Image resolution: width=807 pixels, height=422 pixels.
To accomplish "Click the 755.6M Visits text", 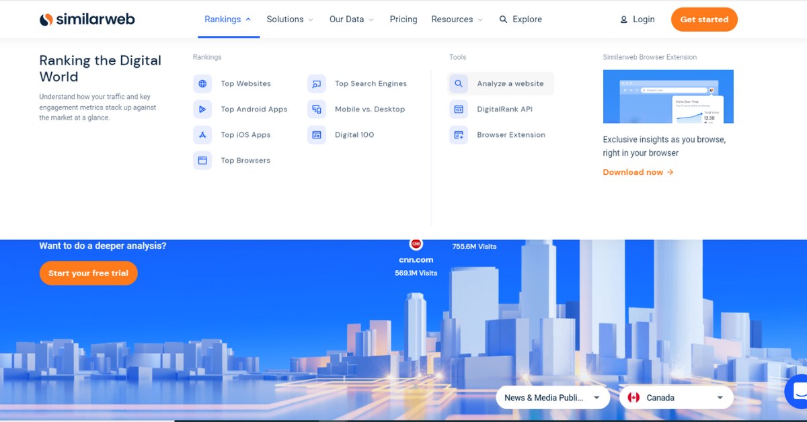I will (x=474, y=247).
